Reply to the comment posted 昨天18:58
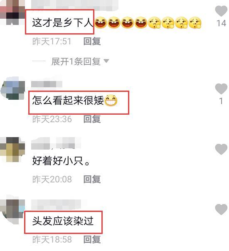 tap(92, 239)
